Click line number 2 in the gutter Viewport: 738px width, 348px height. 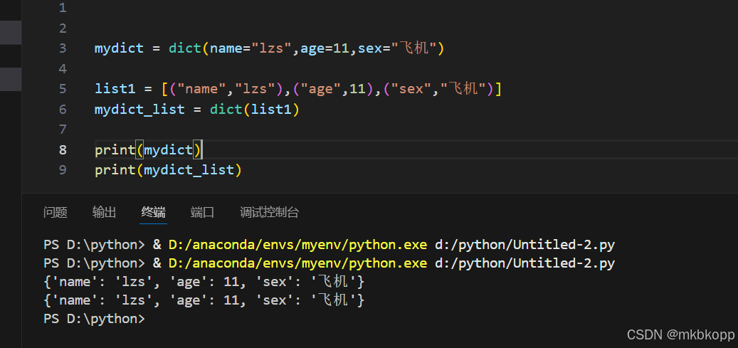pyautogui.click(x=63, y=28)
